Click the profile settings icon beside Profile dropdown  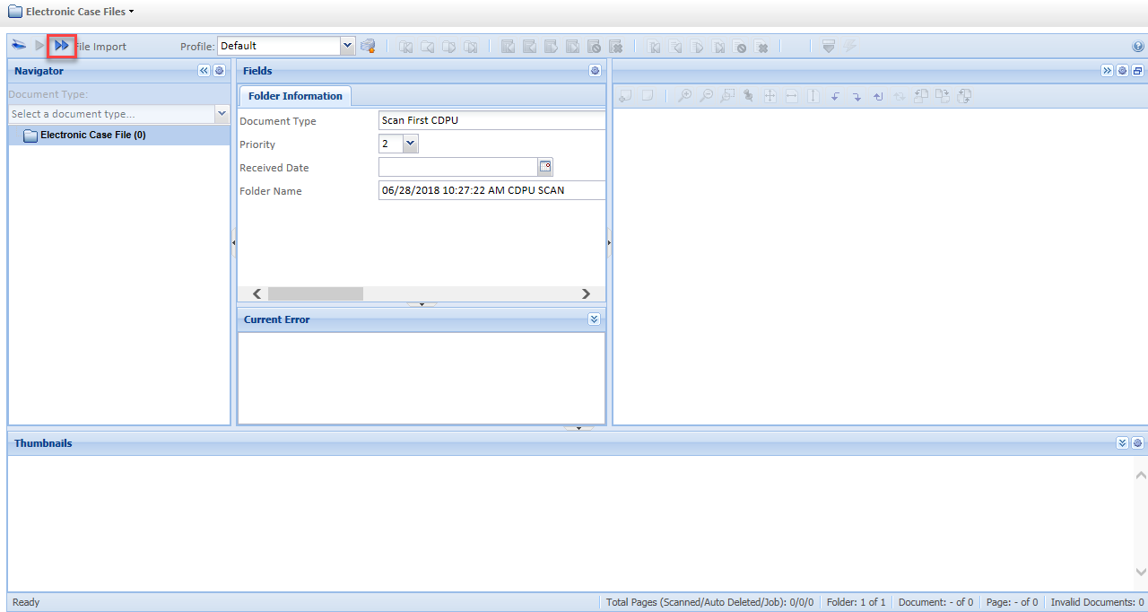(x=368, y=46)
